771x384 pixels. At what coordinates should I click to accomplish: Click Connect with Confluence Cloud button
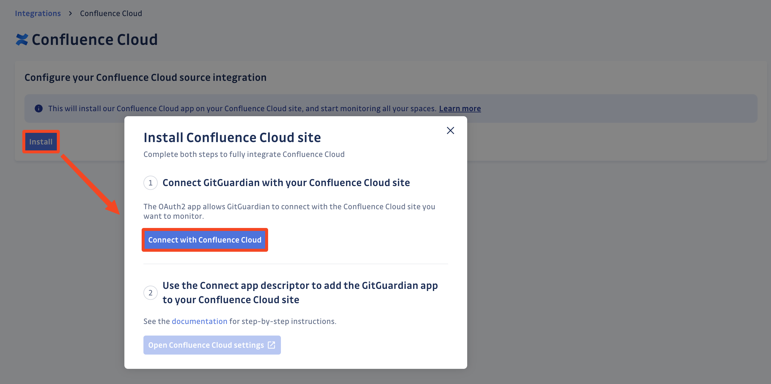click(205, 240)
